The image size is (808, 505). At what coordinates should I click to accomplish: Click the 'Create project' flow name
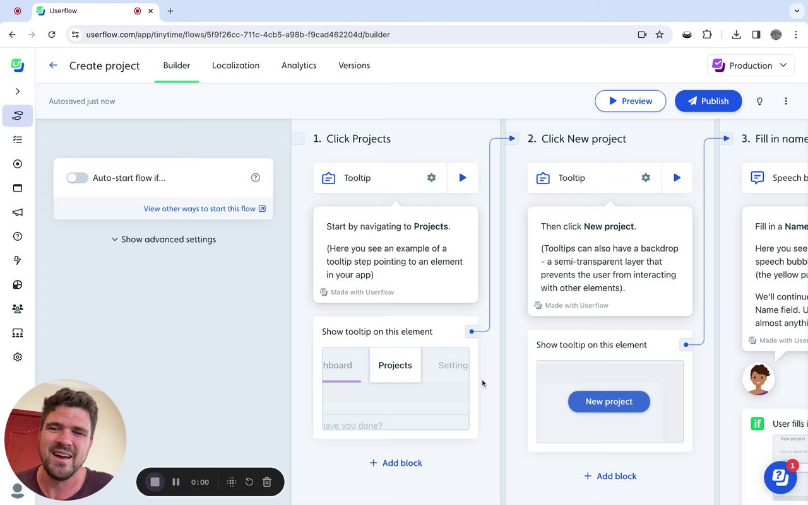[105, 66]
